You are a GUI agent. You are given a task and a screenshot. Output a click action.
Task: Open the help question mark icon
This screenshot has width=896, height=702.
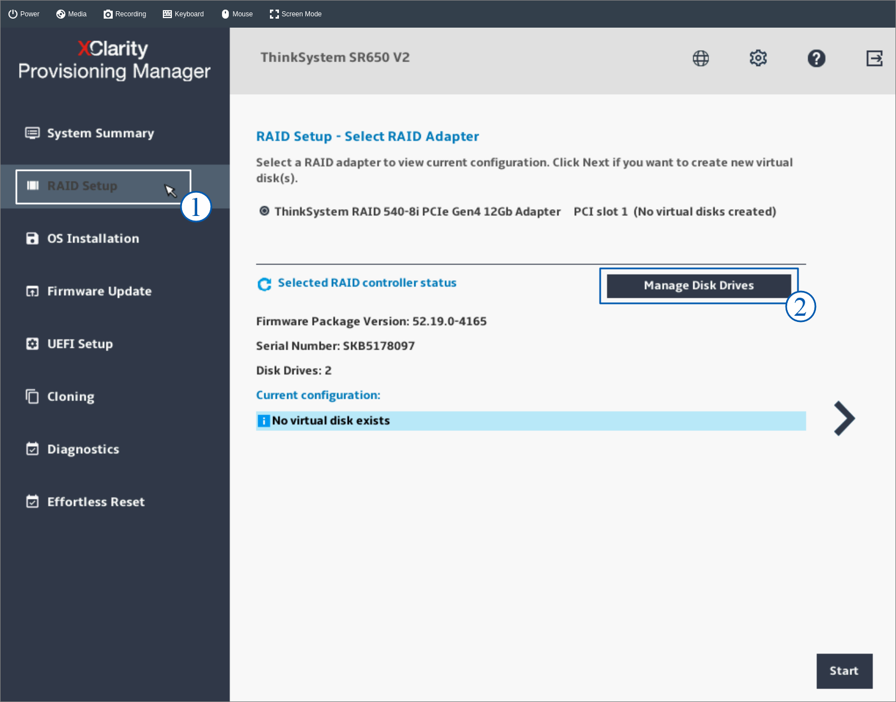tap(816, 58)
